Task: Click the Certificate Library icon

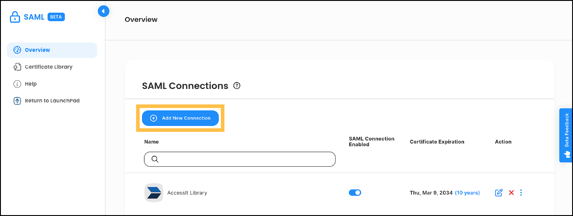Action: click(17, 67)
